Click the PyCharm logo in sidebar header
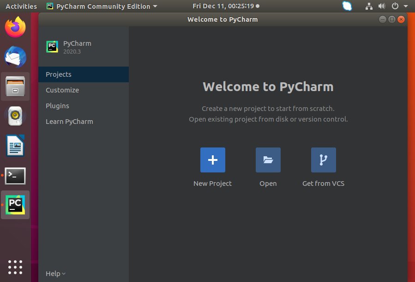 52,47
